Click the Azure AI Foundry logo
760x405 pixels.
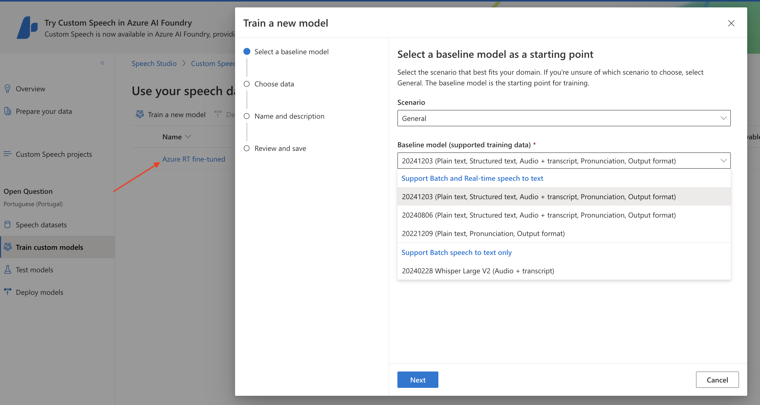pyautogui.click(x=27, y=28)
